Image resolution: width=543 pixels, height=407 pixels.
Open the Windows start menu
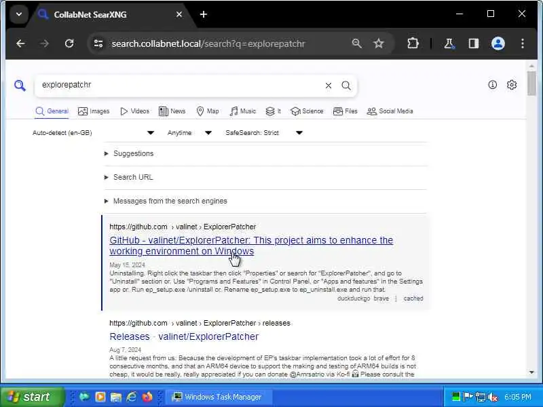[32, 397]
